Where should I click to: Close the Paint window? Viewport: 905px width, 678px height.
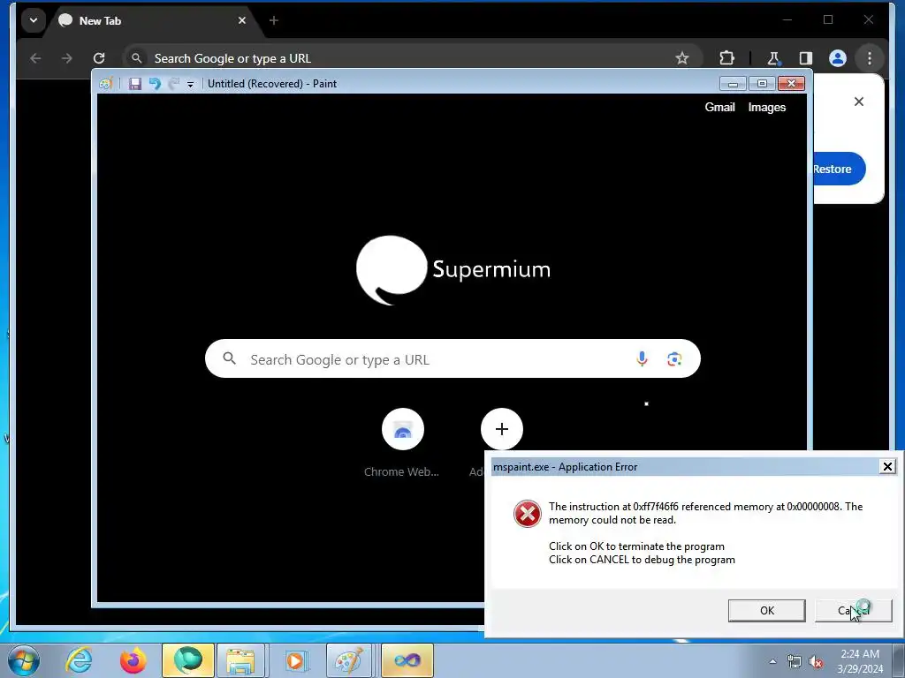click(x=791, y=84)
